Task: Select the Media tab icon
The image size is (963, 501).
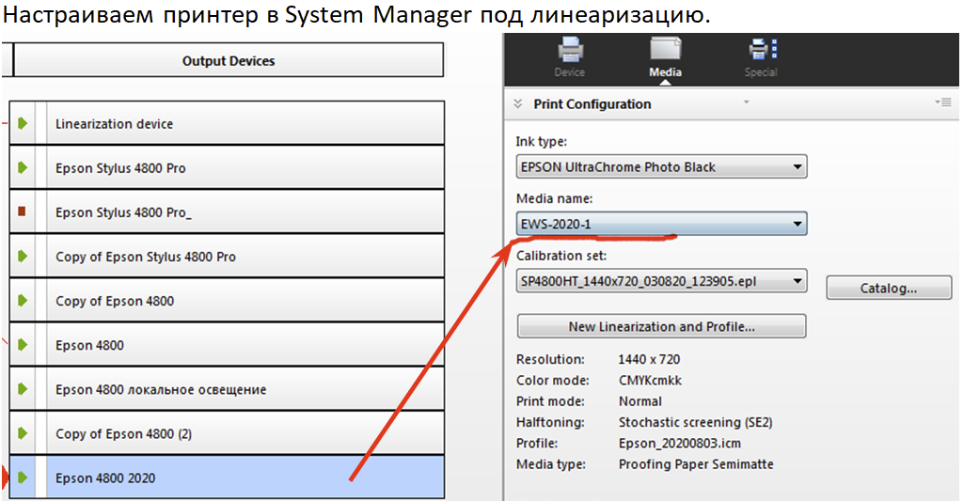Action: click(665, 57)
